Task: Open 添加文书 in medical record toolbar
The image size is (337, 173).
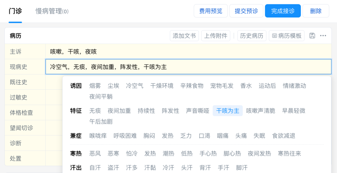Action: 184,36
